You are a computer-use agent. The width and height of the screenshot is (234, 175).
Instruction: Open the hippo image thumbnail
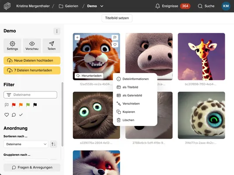click(149, 53)
